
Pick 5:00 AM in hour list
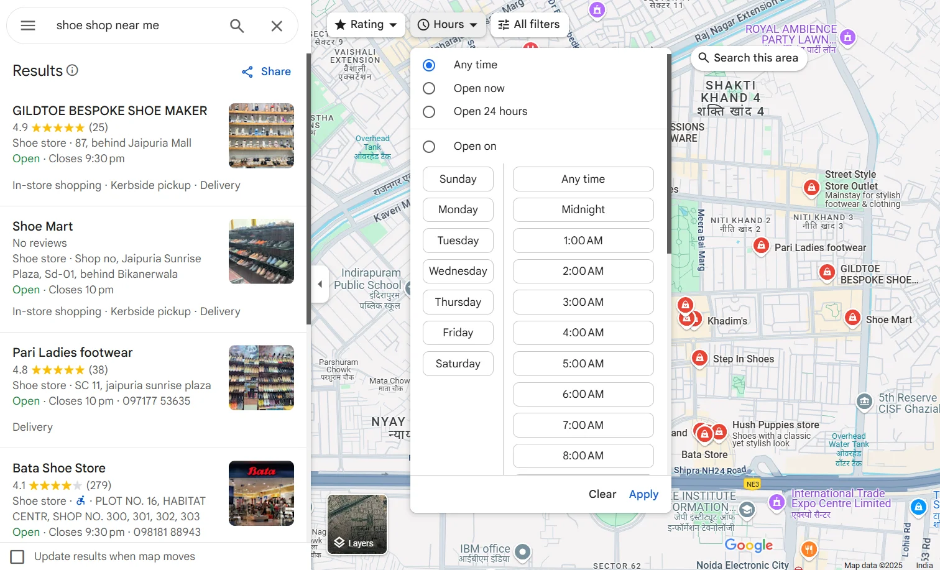pyautogui.click(x=583, y=364)
